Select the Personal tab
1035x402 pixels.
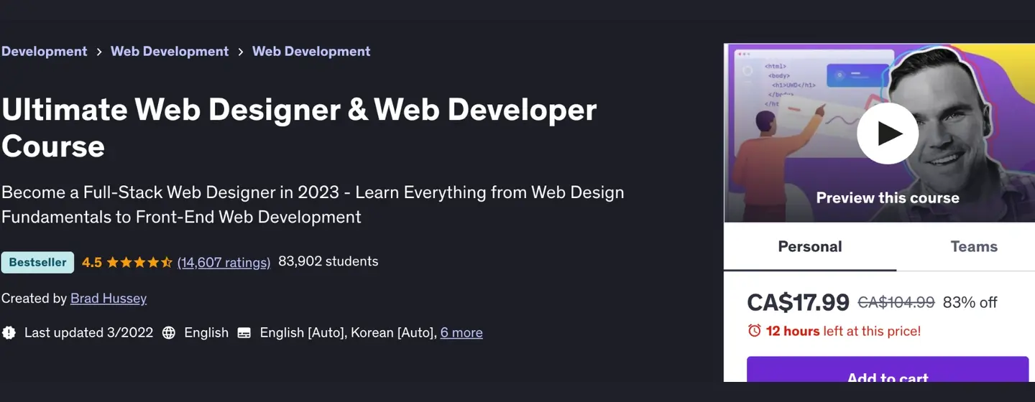809,246
